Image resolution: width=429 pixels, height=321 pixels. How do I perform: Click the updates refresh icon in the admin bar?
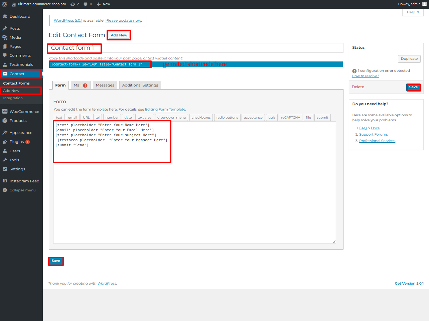(73, 4)
